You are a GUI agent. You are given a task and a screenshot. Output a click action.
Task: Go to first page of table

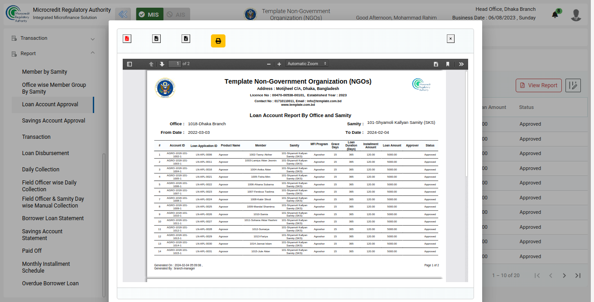tap(537, 275)
